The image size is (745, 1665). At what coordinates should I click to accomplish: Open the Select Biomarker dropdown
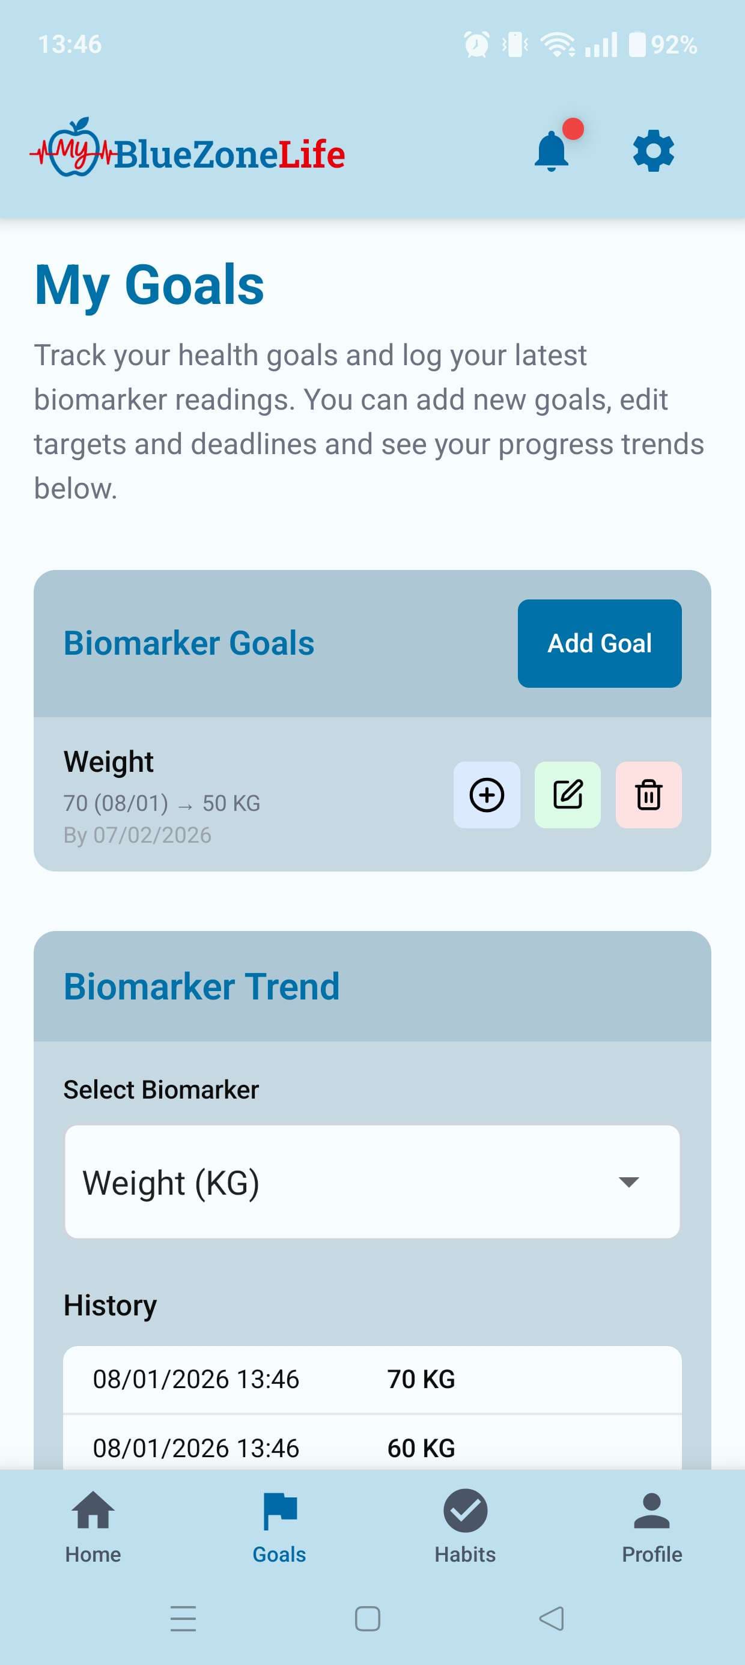click(372, 1181)
